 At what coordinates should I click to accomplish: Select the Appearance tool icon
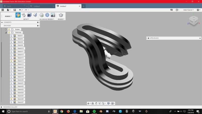point(18,15)
